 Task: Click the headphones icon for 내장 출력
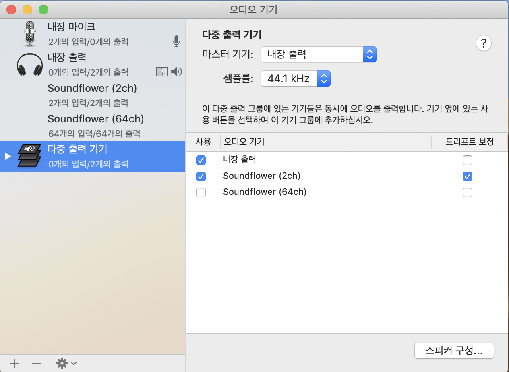click(x=30, y=64)
